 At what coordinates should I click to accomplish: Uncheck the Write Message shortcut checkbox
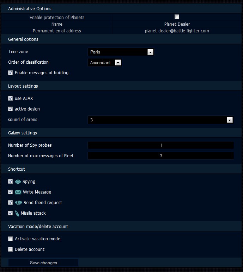point(10,192)
